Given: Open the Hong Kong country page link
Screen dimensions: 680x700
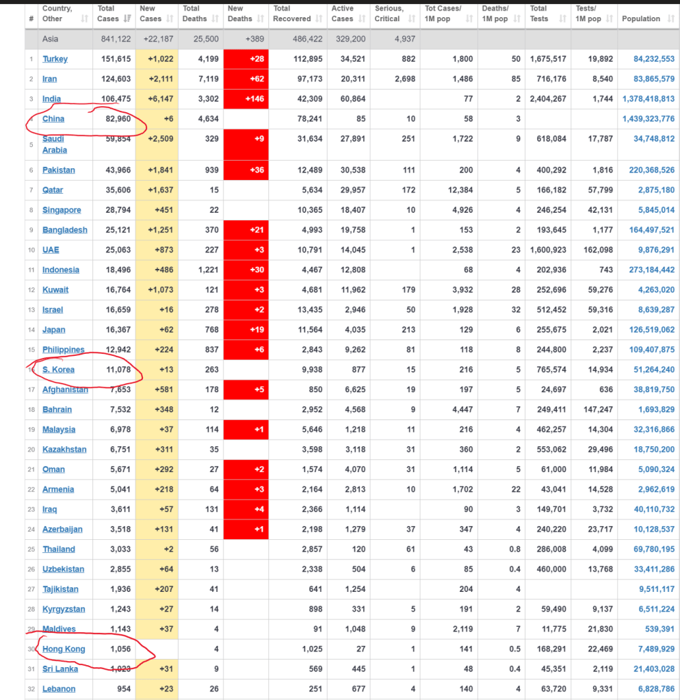Looking at the screenshot, I should [64, 649].
